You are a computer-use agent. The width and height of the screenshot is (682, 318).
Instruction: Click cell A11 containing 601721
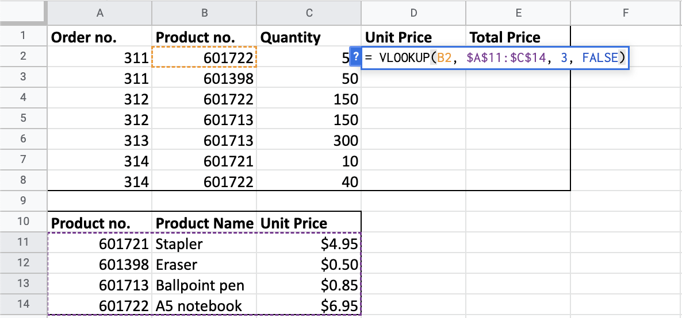point(99,242)
